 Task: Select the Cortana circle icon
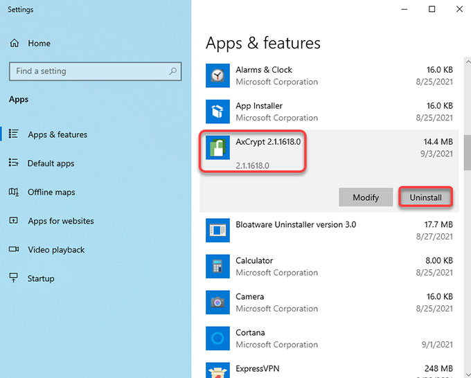[x=217, y=339]
